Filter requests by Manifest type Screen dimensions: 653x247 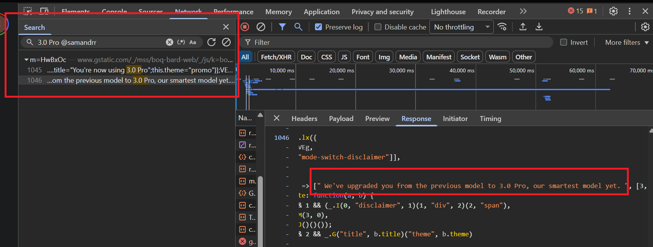pos(439,57)
